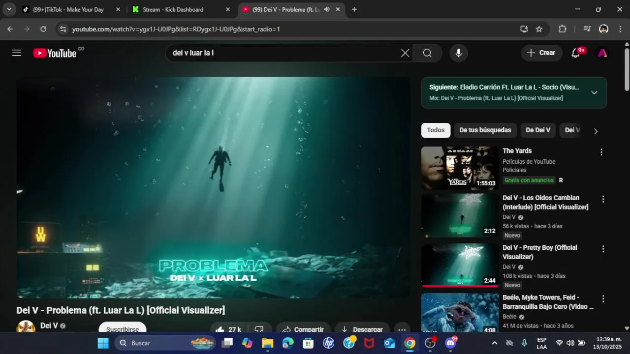This screenshot has height=354, width=630.
Task: Select the Todos filter chip
Action: 436,130
